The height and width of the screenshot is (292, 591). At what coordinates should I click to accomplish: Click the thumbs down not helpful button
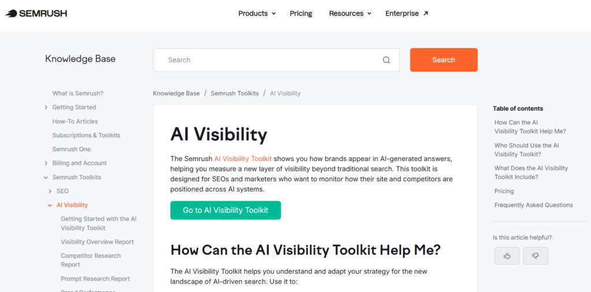coord(535,256)
